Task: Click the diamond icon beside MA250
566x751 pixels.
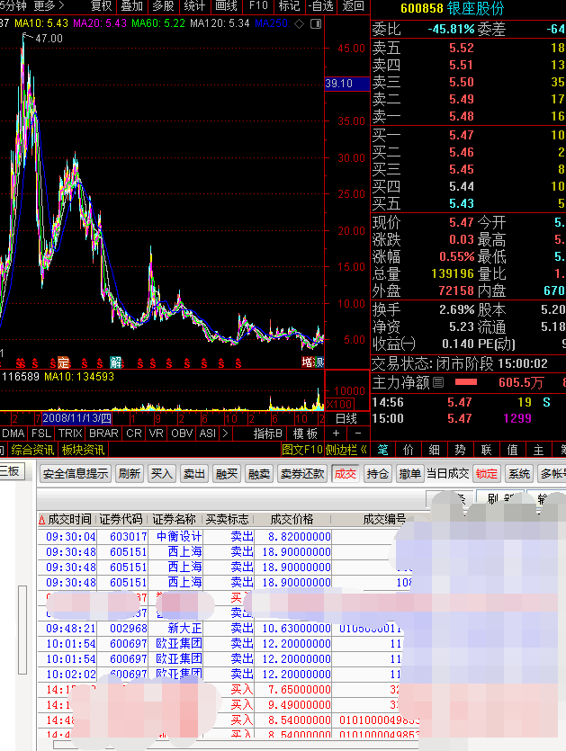Action: [300, 23]
